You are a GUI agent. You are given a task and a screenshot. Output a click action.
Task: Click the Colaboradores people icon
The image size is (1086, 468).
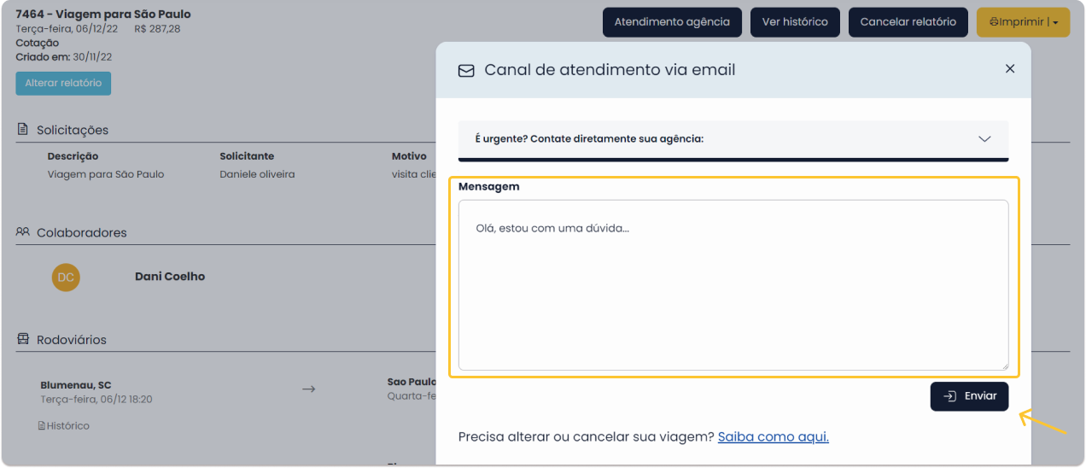[x=23, y=232]
